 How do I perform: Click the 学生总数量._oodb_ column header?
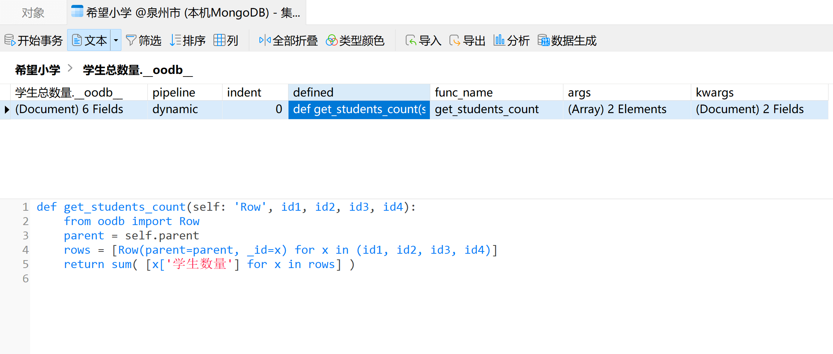click(78, 92)
